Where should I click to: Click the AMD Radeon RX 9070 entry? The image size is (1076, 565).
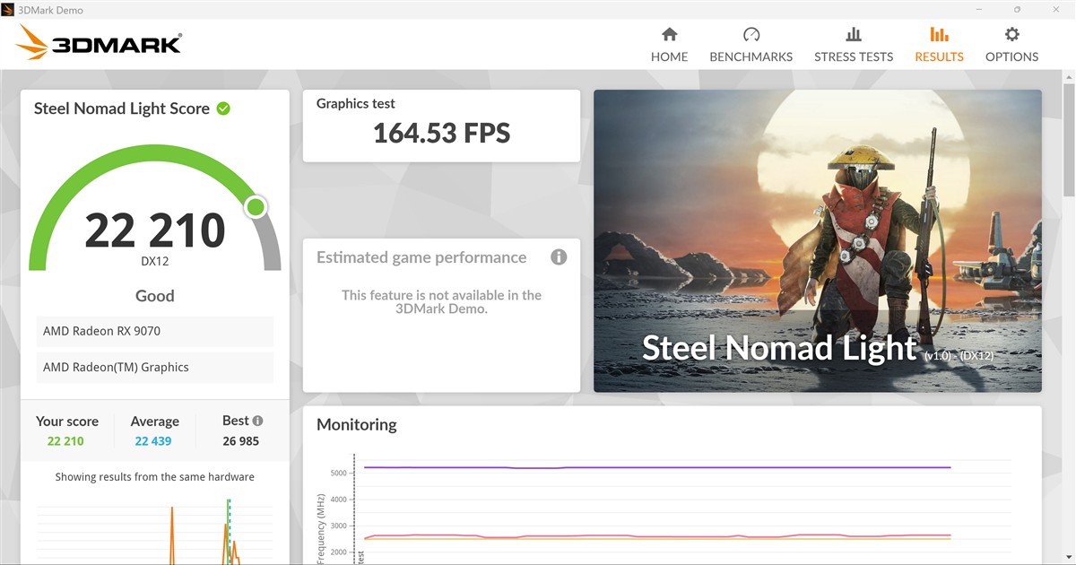pyautogui.click(x=155, y=331)
